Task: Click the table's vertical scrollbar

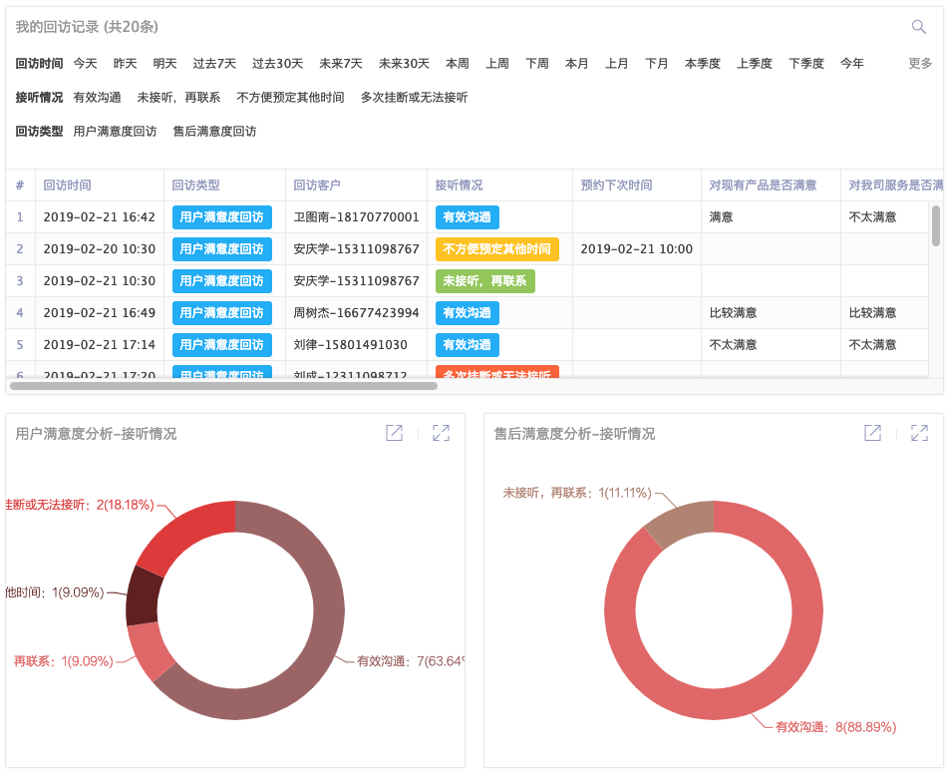Action: 935,225
